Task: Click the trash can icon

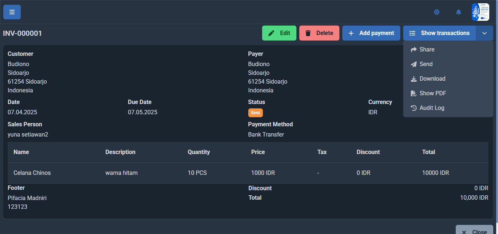Action: (308, 33)
